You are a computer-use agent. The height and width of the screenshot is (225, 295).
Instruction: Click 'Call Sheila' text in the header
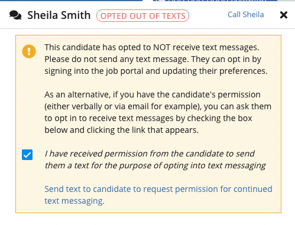[245, 15]
